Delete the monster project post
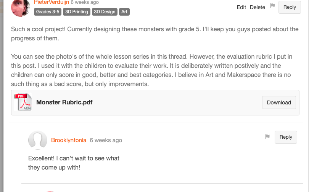The height and width of the screenshot is (192, 309). tap(257, 7)
